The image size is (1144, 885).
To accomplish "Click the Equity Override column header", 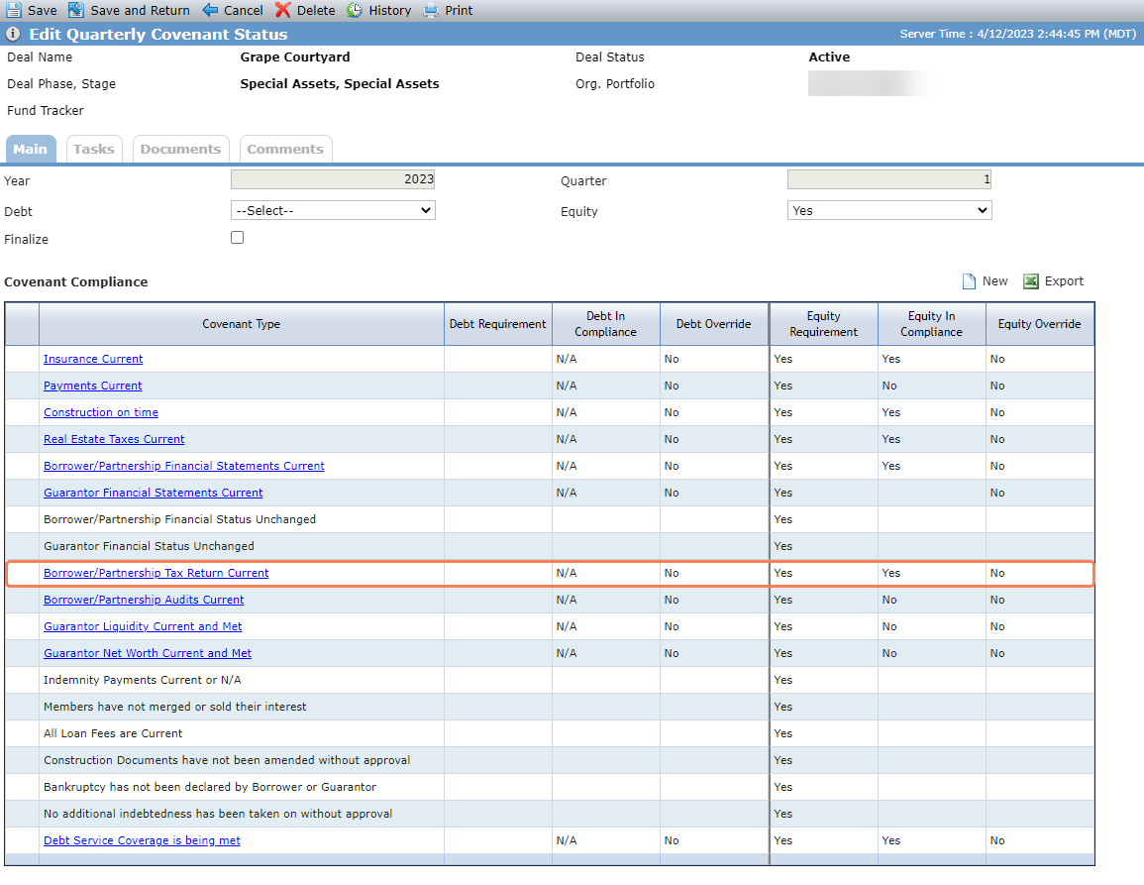I will (x=1040, y=323).
